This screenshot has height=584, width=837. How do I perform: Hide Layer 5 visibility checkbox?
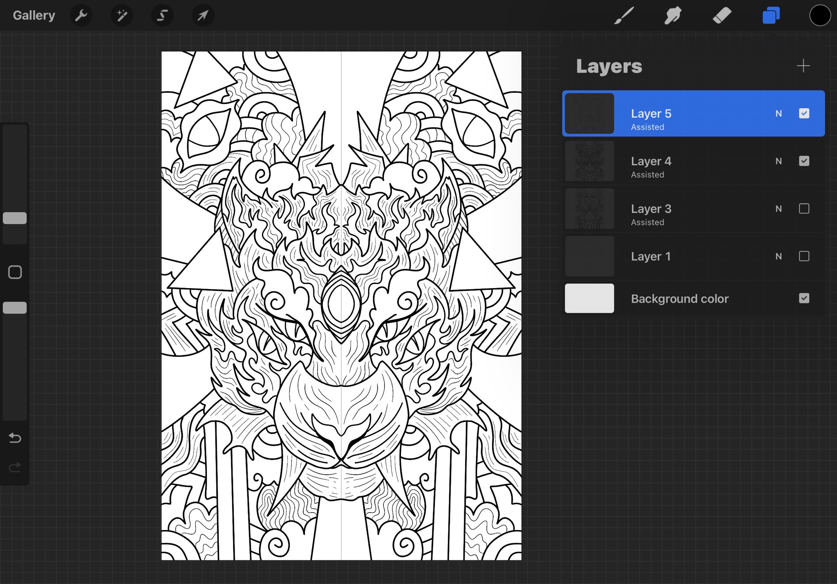(803, 113)
